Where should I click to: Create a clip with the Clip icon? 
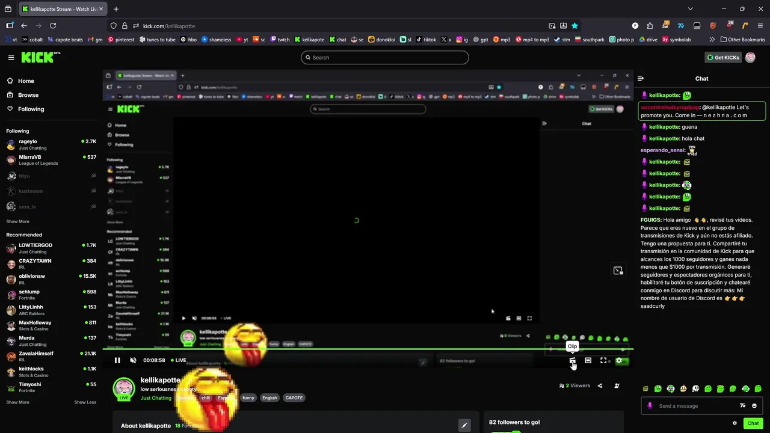tap(572, 360)
